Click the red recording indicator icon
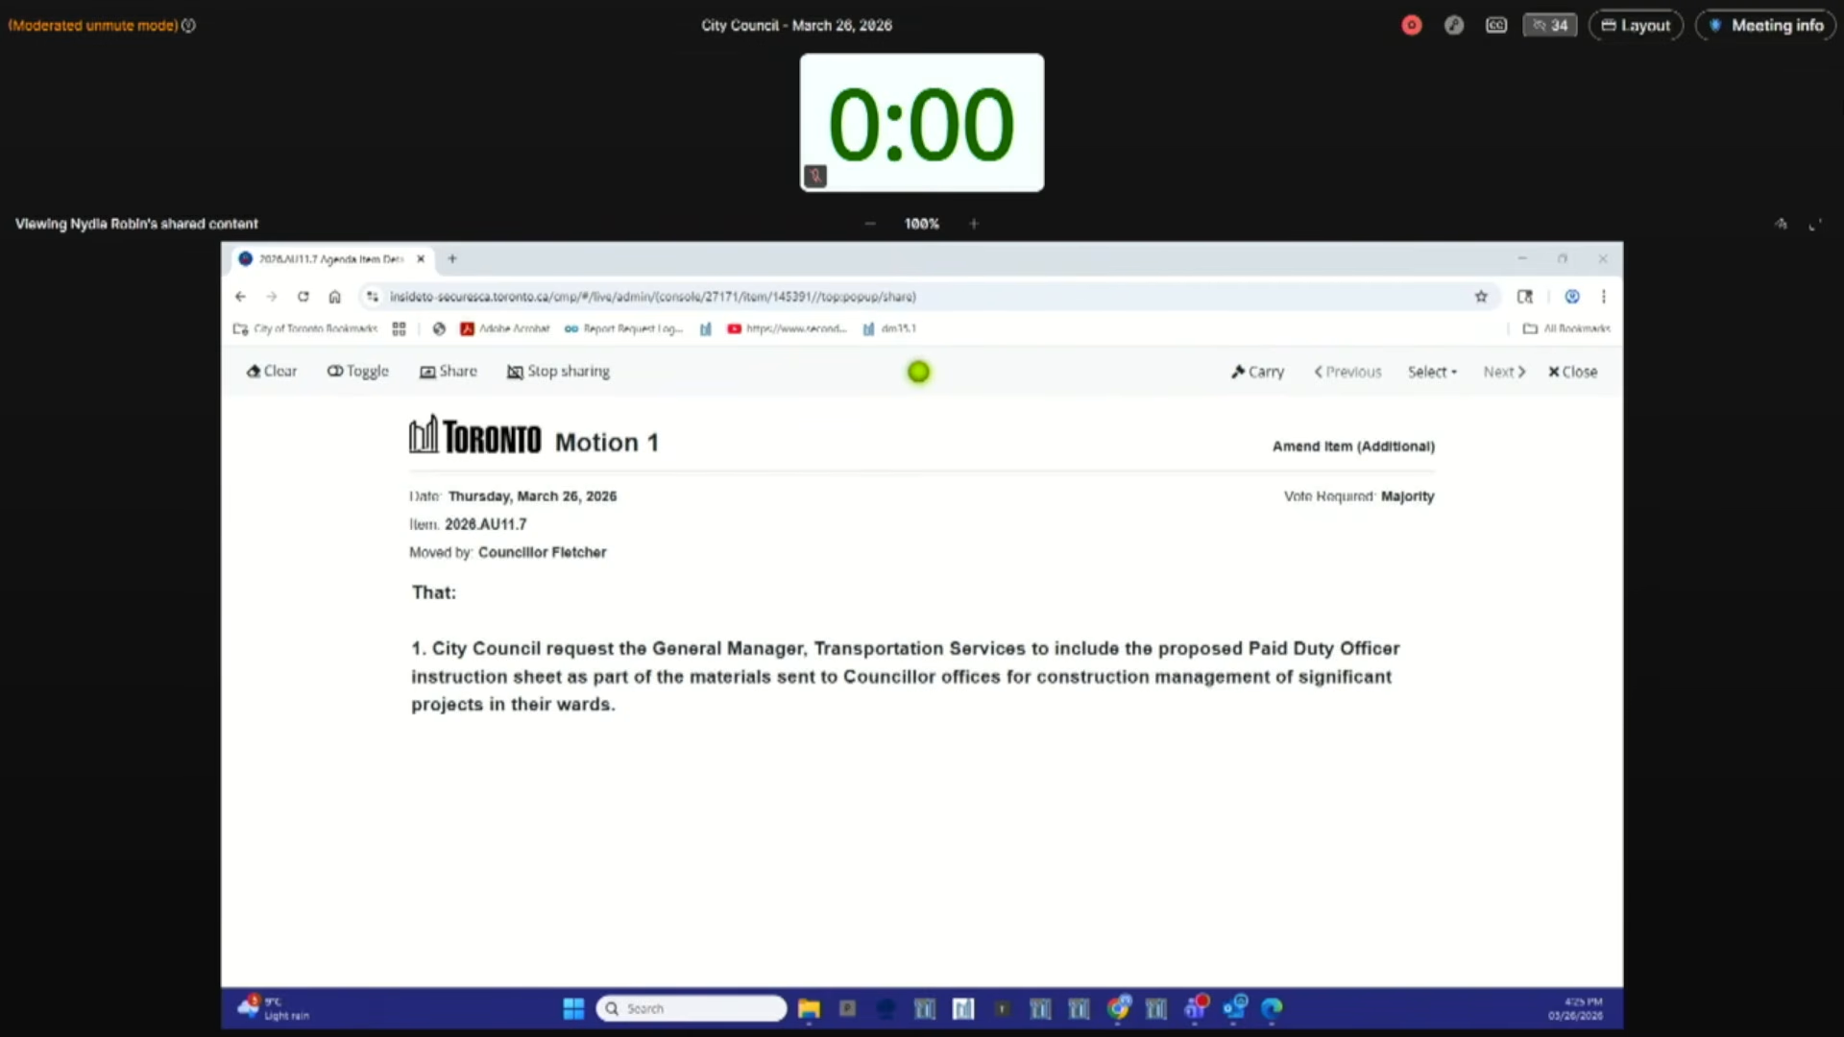 [x=1411, y=26]
